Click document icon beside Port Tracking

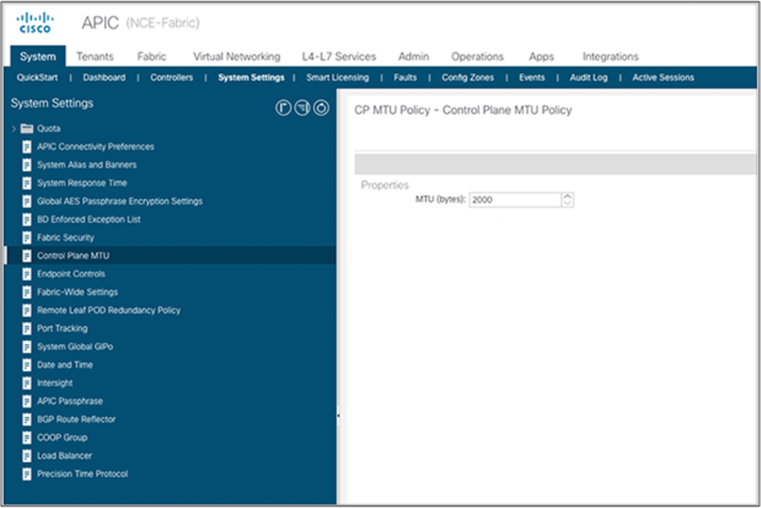[x=27, y=329]
